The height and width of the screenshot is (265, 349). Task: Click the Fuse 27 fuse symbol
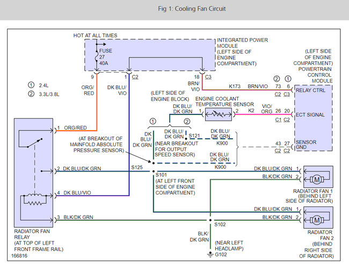97,55
